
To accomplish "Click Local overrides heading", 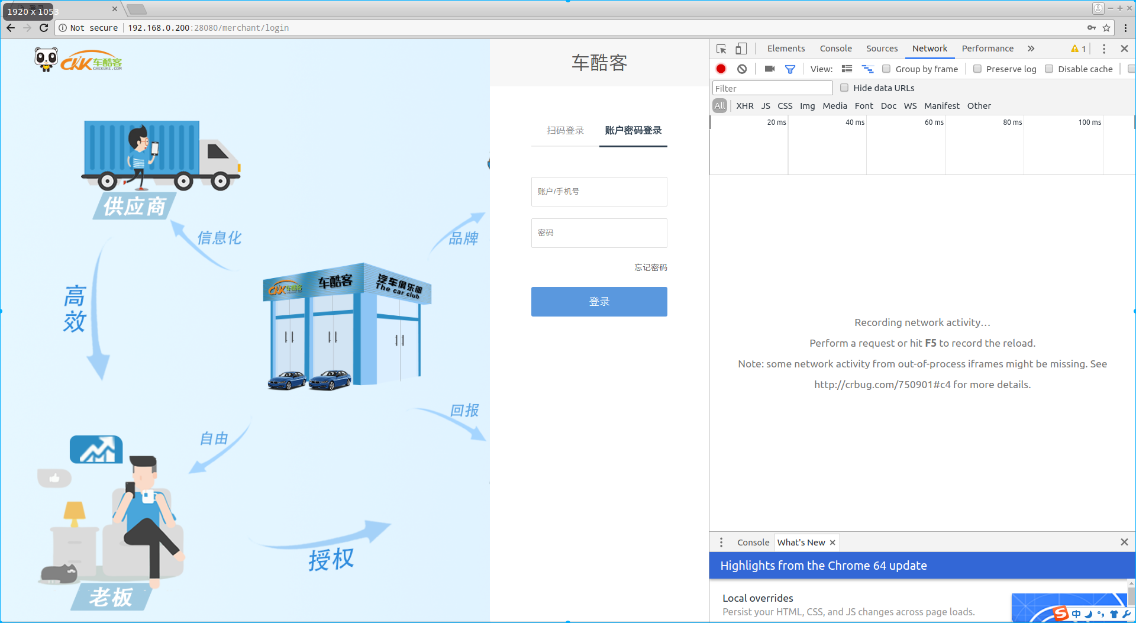I will coord(757,598).
